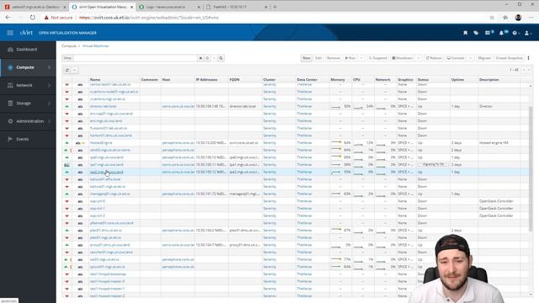Open the Shutdown options dropdown arrow
The width and height of the screenshot is (539, 303).
[x=419, y=58]
